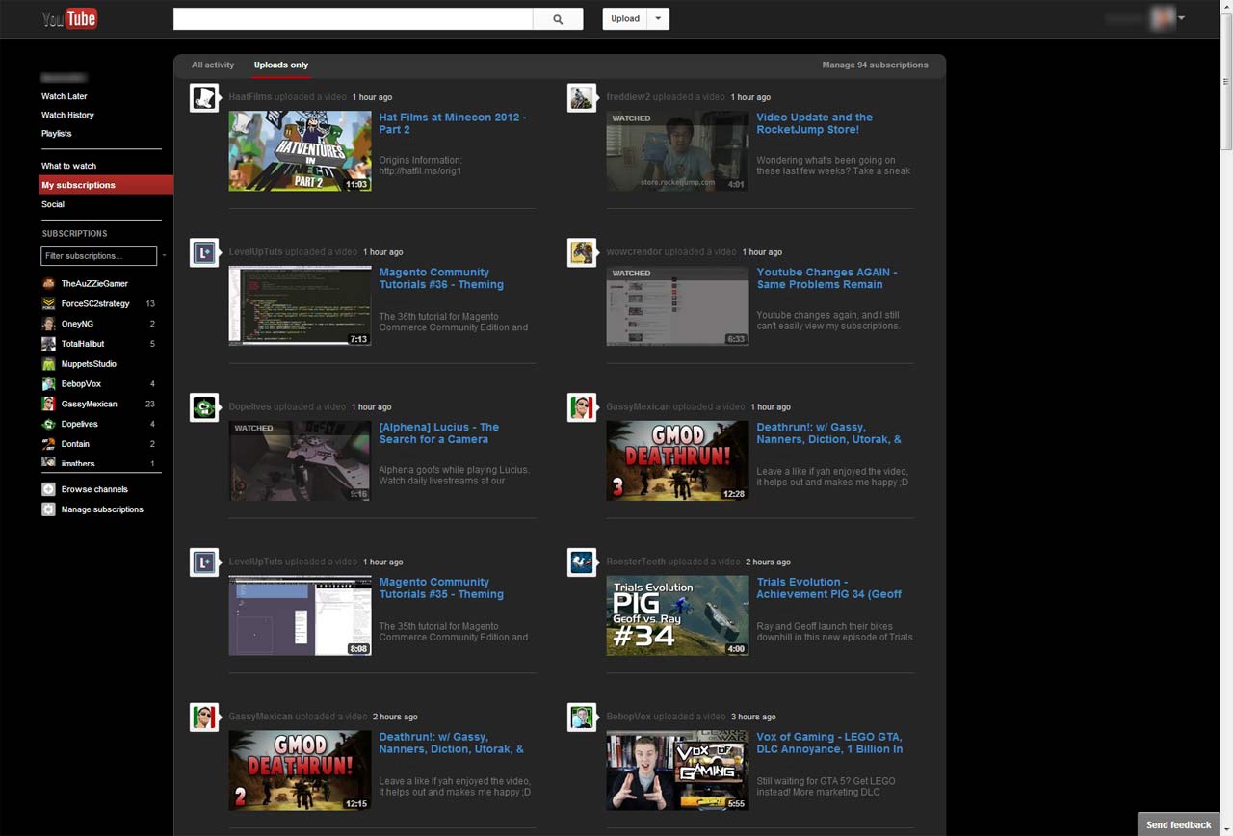Click wowcrendor channel name in feed
The height and width of the screenshot is (836, 1233).
634,252
